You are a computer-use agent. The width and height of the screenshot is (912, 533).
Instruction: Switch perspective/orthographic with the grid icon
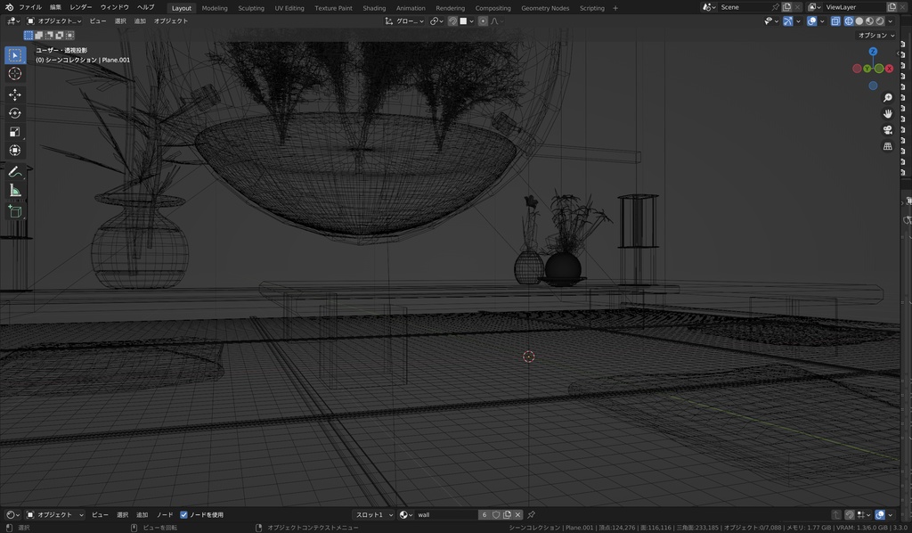pyautogui.click(x=888, y=146)
